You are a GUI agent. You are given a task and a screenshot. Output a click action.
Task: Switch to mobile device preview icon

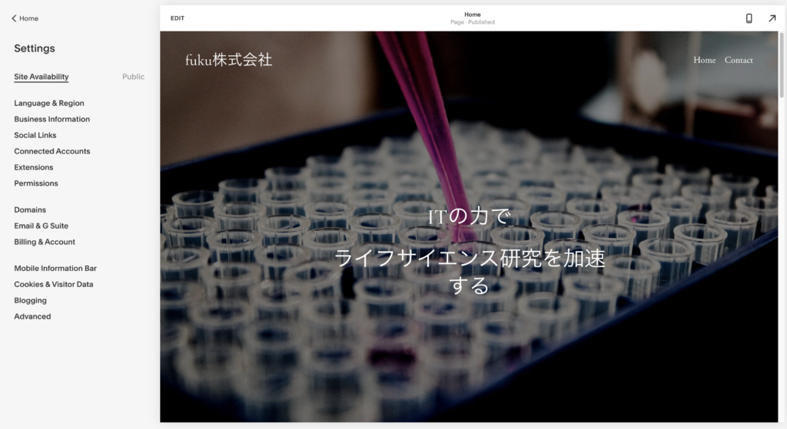coord(749,18)
